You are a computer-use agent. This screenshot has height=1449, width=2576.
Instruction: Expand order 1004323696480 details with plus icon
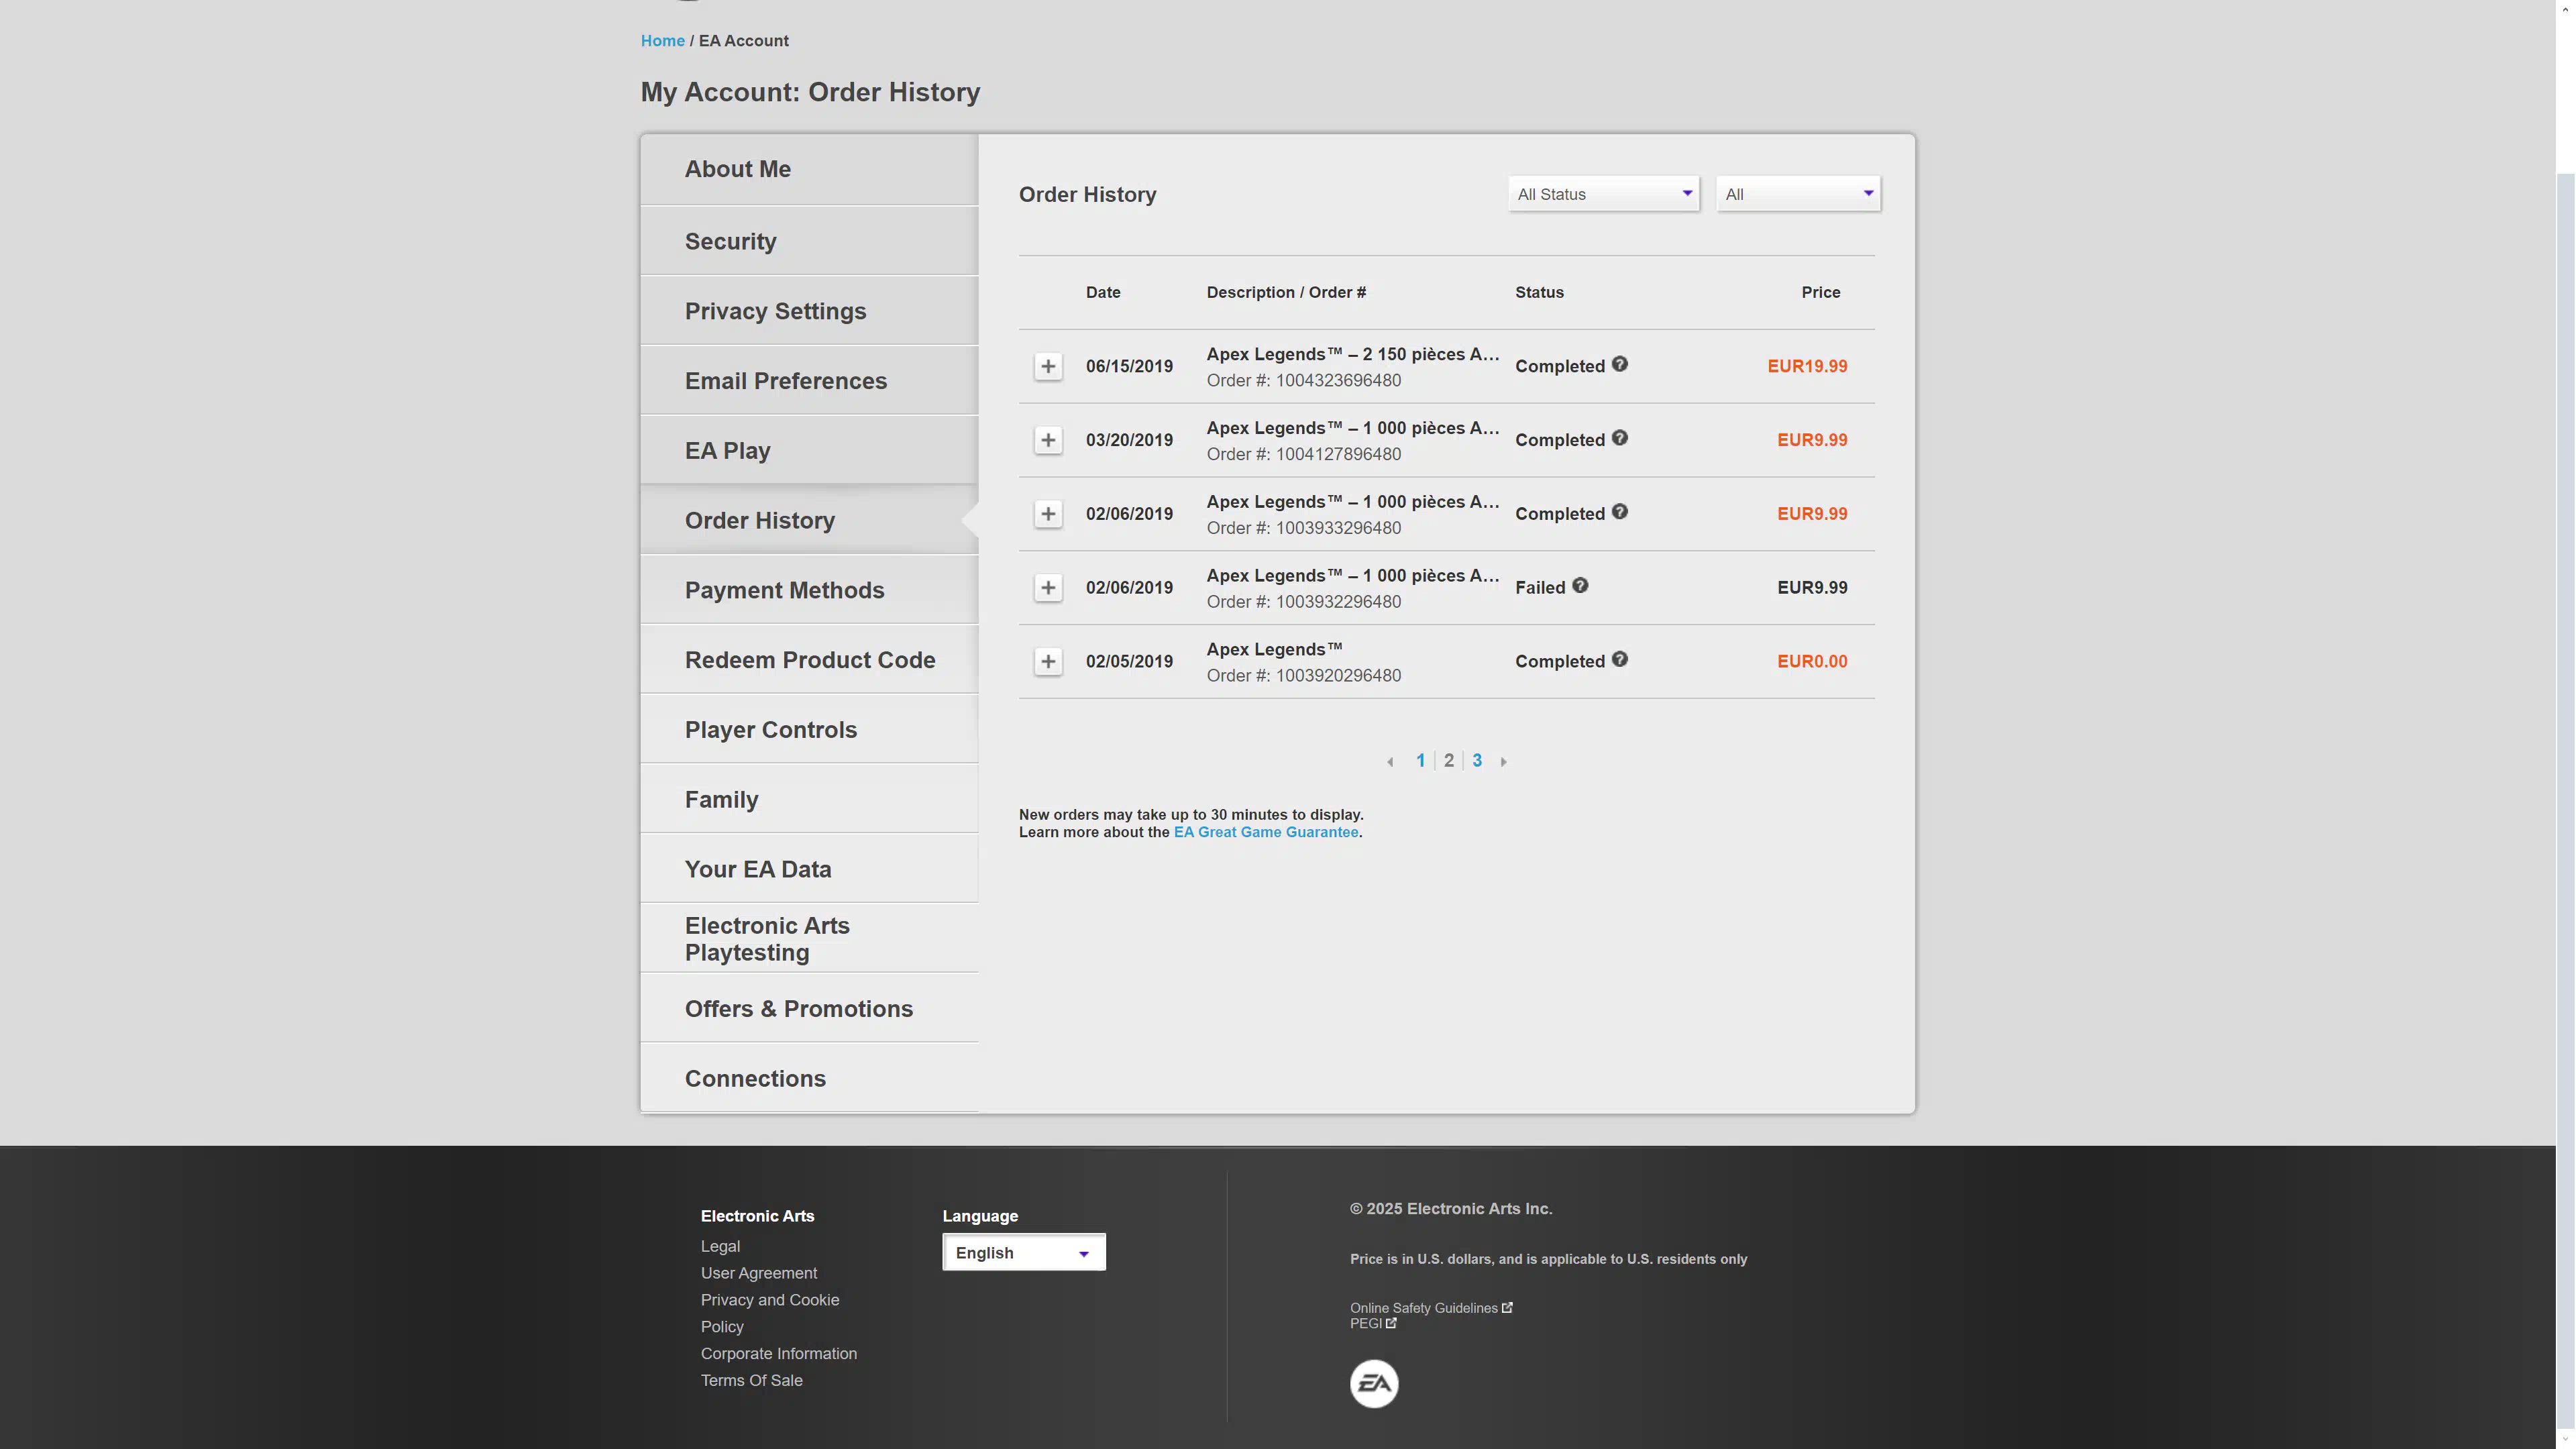[1047, 366]
